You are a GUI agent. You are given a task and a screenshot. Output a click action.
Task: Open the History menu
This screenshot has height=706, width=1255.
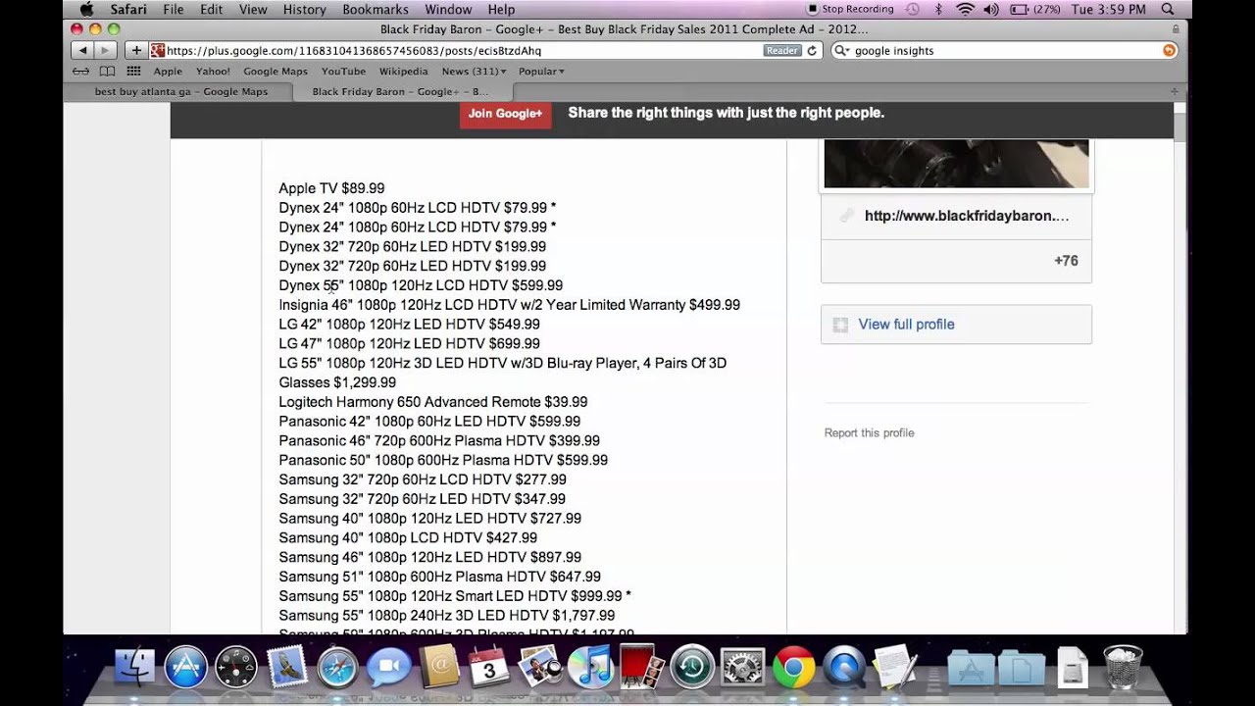[x=304, y=9]
